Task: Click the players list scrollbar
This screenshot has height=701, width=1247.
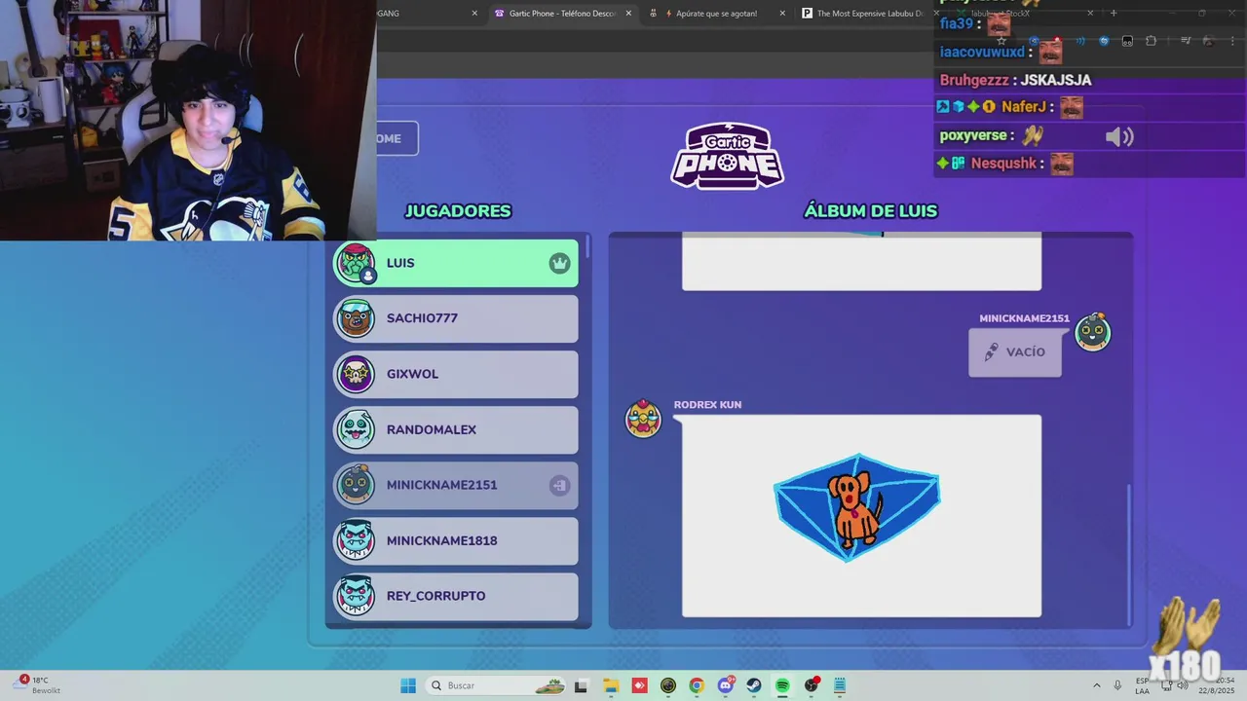Action: point(587,245)
